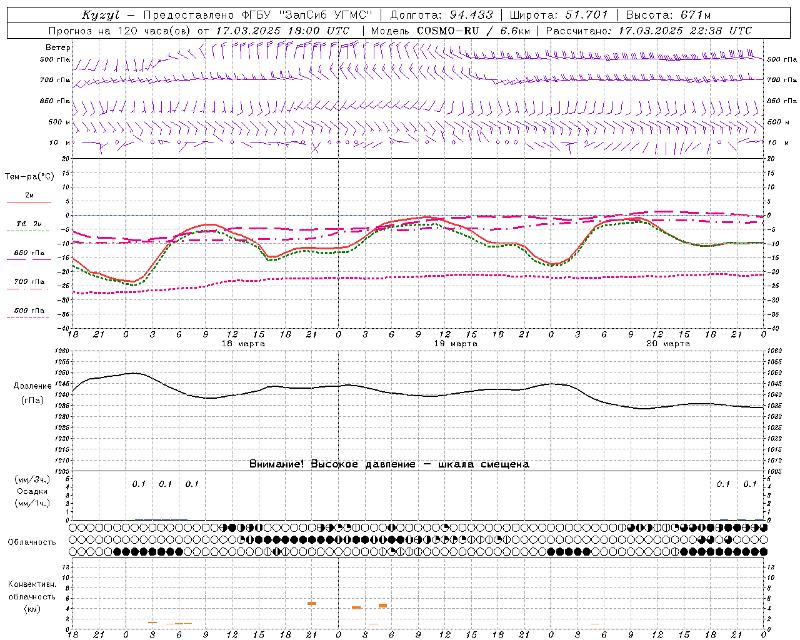Click the Конвективн. label

coord(32,584)
